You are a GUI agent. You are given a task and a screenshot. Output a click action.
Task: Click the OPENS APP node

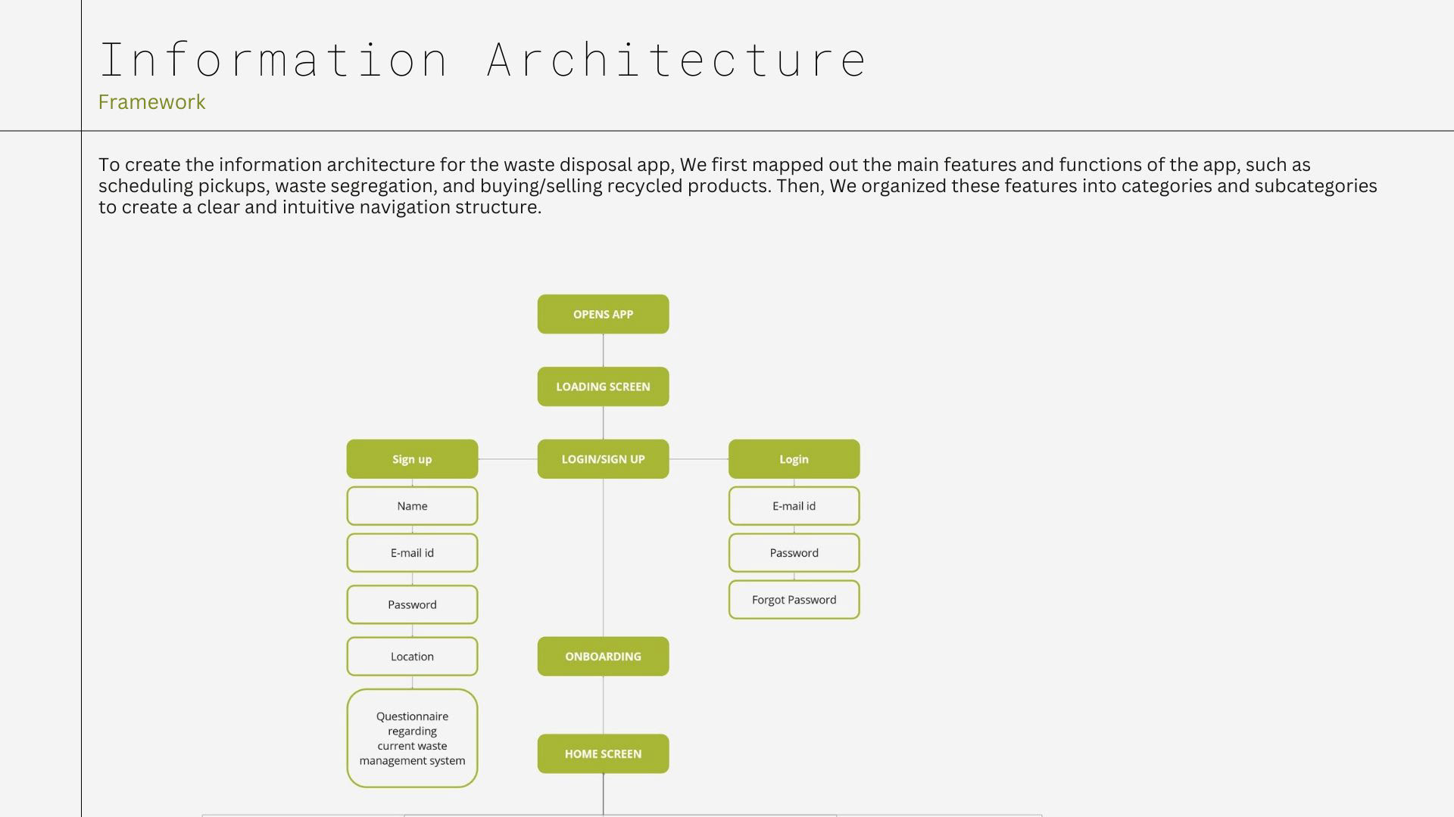(x=603, y=314)
